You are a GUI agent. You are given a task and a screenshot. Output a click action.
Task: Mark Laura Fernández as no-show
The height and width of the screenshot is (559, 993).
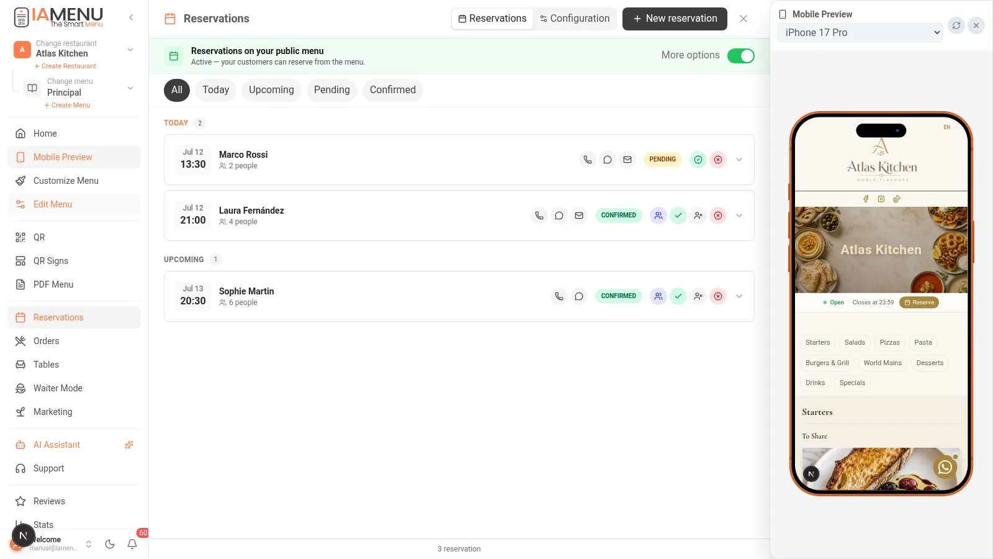point(698,216)
